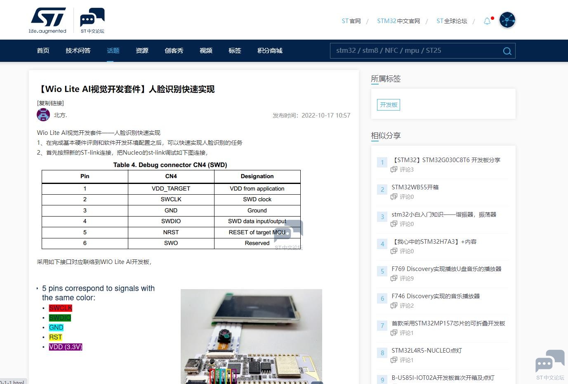Click comment icon under stm32小白入门知识
The height and width of the screenshot is (384, 568).
tap(394, 224)
